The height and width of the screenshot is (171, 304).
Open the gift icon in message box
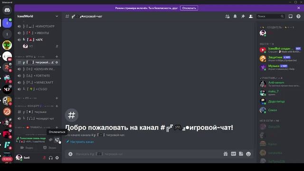click(226, 154)
